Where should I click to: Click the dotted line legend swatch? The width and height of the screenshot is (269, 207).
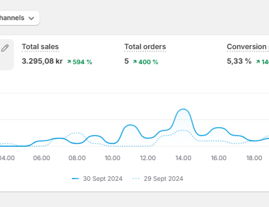(136, 179)
